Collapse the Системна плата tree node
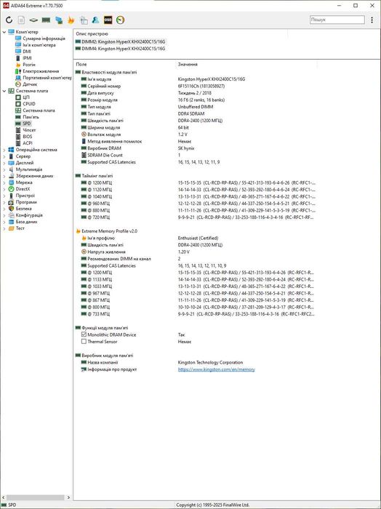 tap(4, 91)
